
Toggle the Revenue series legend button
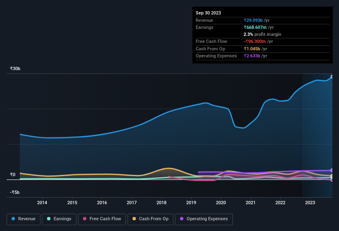[24, 219]
